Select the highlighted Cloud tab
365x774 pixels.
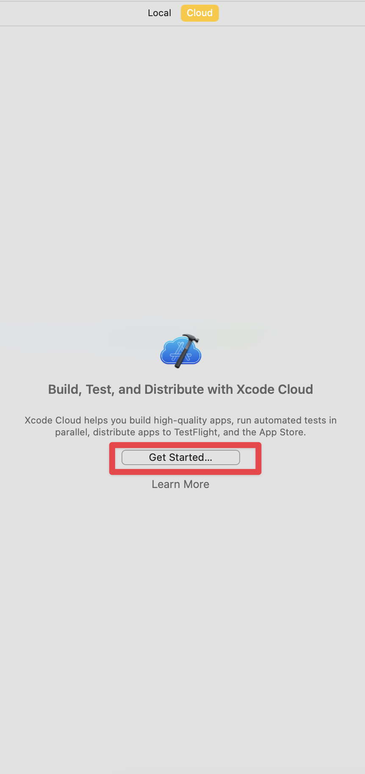click(x=200, y=13)
